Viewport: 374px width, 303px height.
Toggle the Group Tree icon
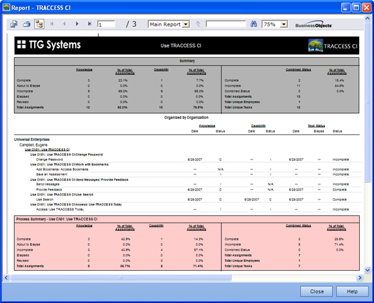39,24
